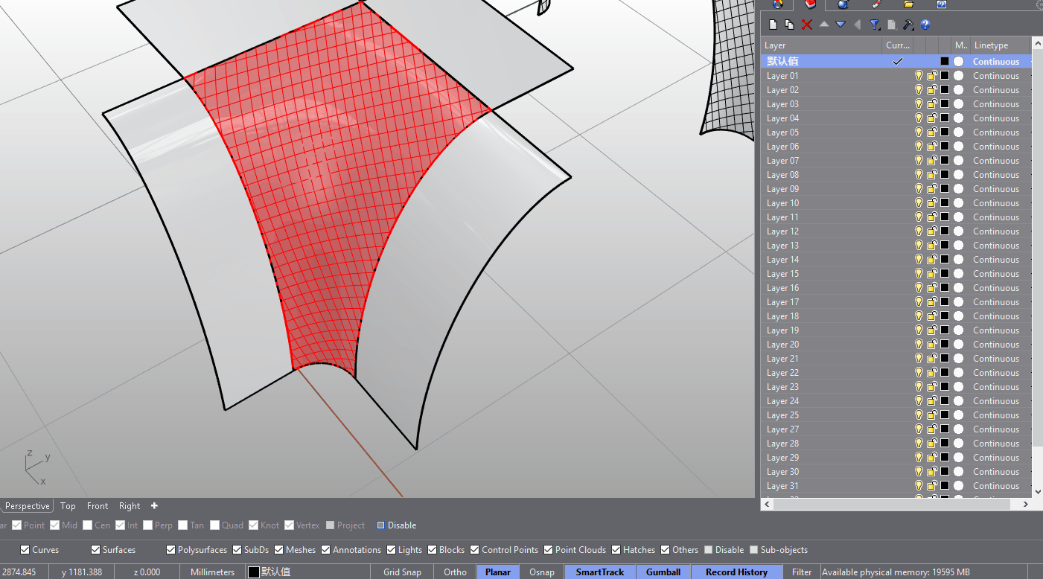Open the black color swatch of the 默认值 layer
1043x579 pixels.
(x=945, y=62)
